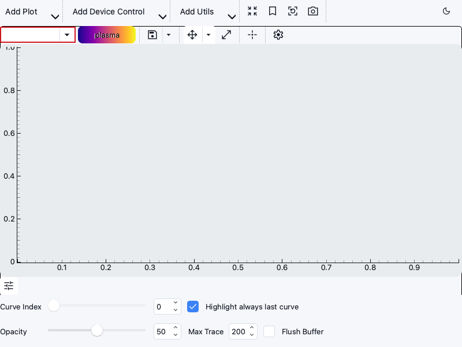Open the dropdown arrow beside save icon
Screen dimensions: 462x347
[168, 35]
